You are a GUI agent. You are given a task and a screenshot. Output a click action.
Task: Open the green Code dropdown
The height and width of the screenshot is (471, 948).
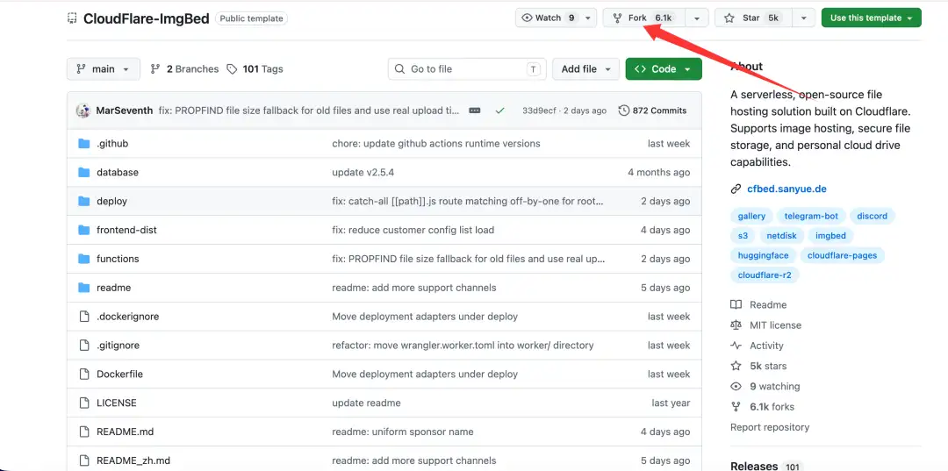pyautogui.click(x=664, y=69)
